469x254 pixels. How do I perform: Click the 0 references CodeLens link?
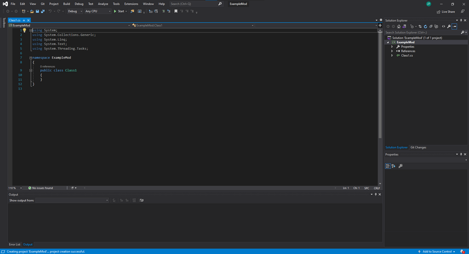(47, 67)
